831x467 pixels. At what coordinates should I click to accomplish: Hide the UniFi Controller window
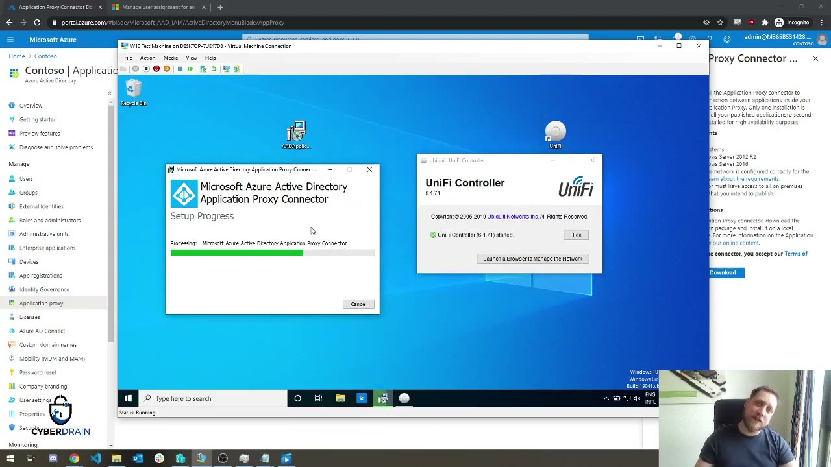(576, 235)
